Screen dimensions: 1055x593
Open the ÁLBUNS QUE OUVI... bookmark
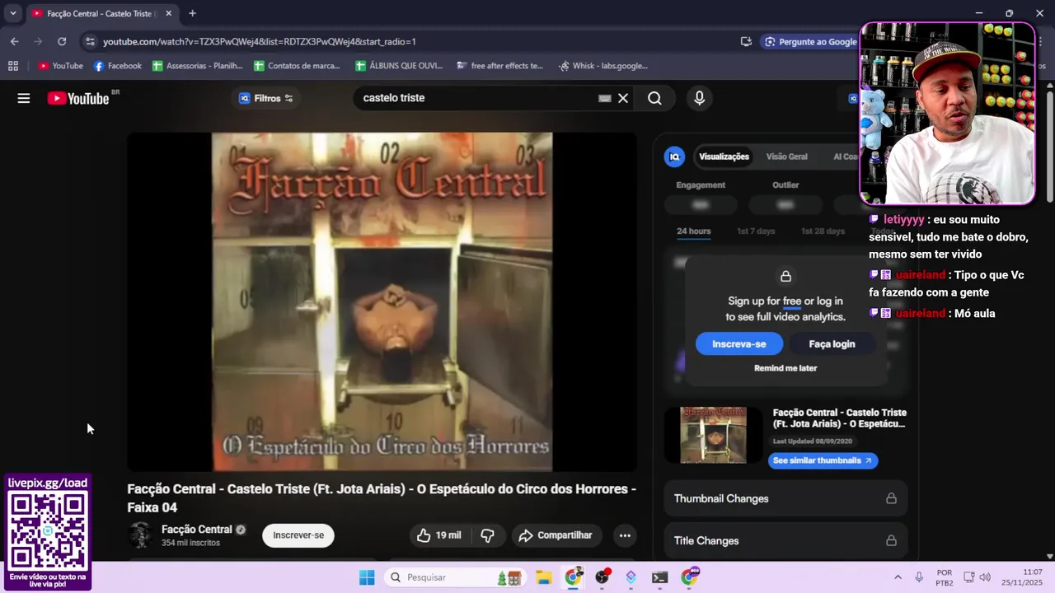(400, 66)
